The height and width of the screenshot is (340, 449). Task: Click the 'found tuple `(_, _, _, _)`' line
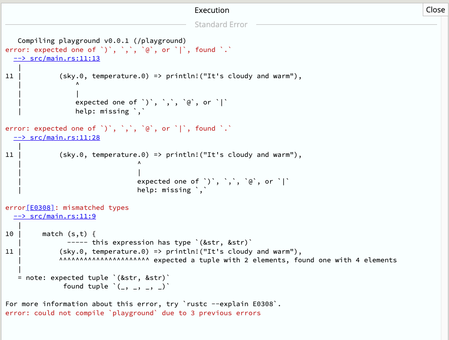pos(116,287)
